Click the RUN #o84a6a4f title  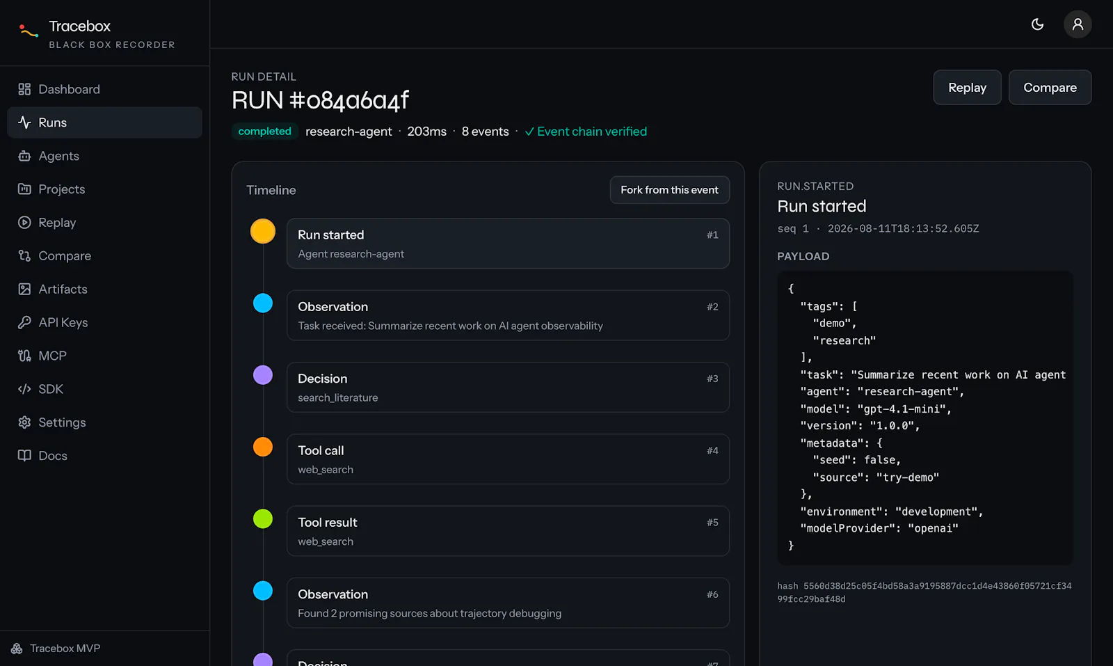320,100
